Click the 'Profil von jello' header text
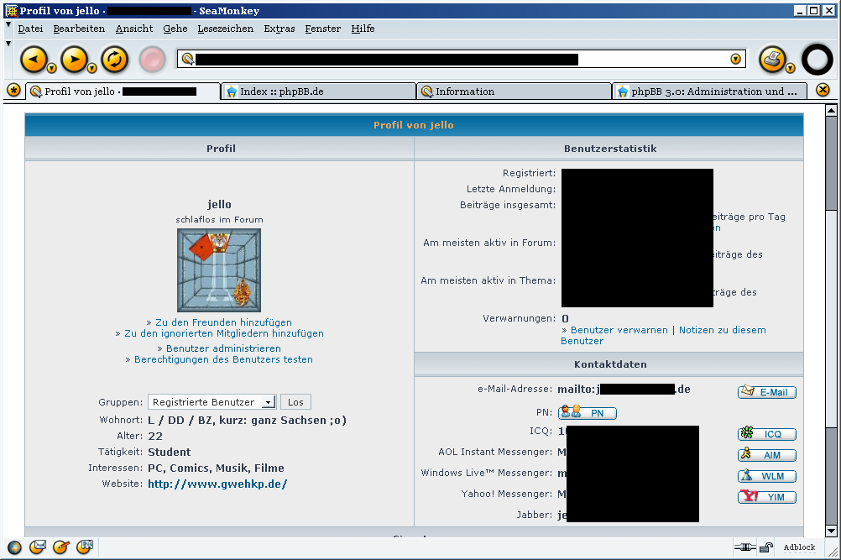This screenshot has width=841, height=560. 414,125
